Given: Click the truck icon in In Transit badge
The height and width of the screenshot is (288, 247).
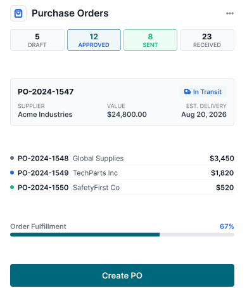Looking at the screenshot, I should click(187, 91).
